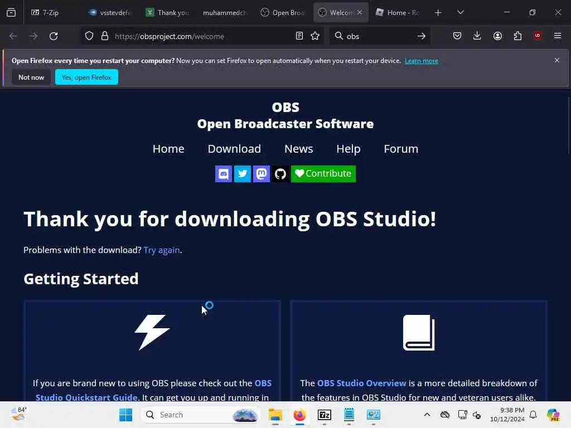This screenshot has width=571, height=428.
Task: Open the Firefox account icon
Action: [497, 36]
